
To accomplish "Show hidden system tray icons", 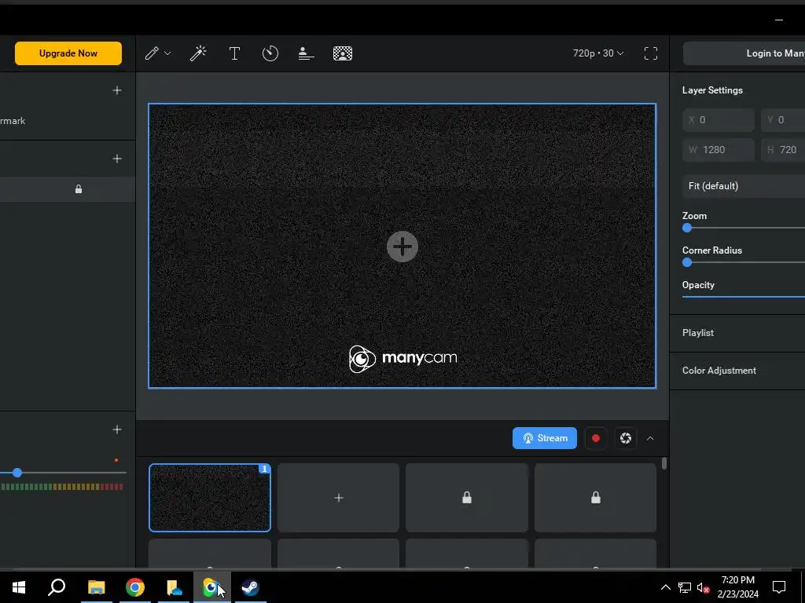I will [x=665, y=587].
